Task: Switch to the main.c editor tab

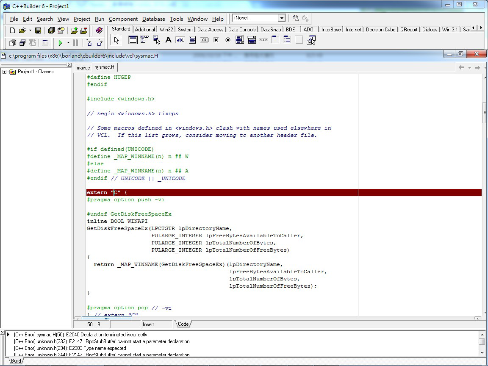Action: (x=83, y=68)
